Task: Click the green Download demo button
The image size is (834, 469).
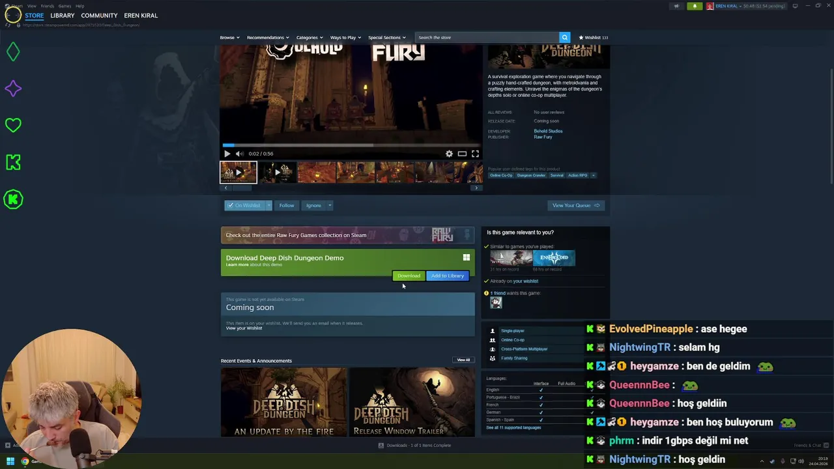Action: (409, 276)
